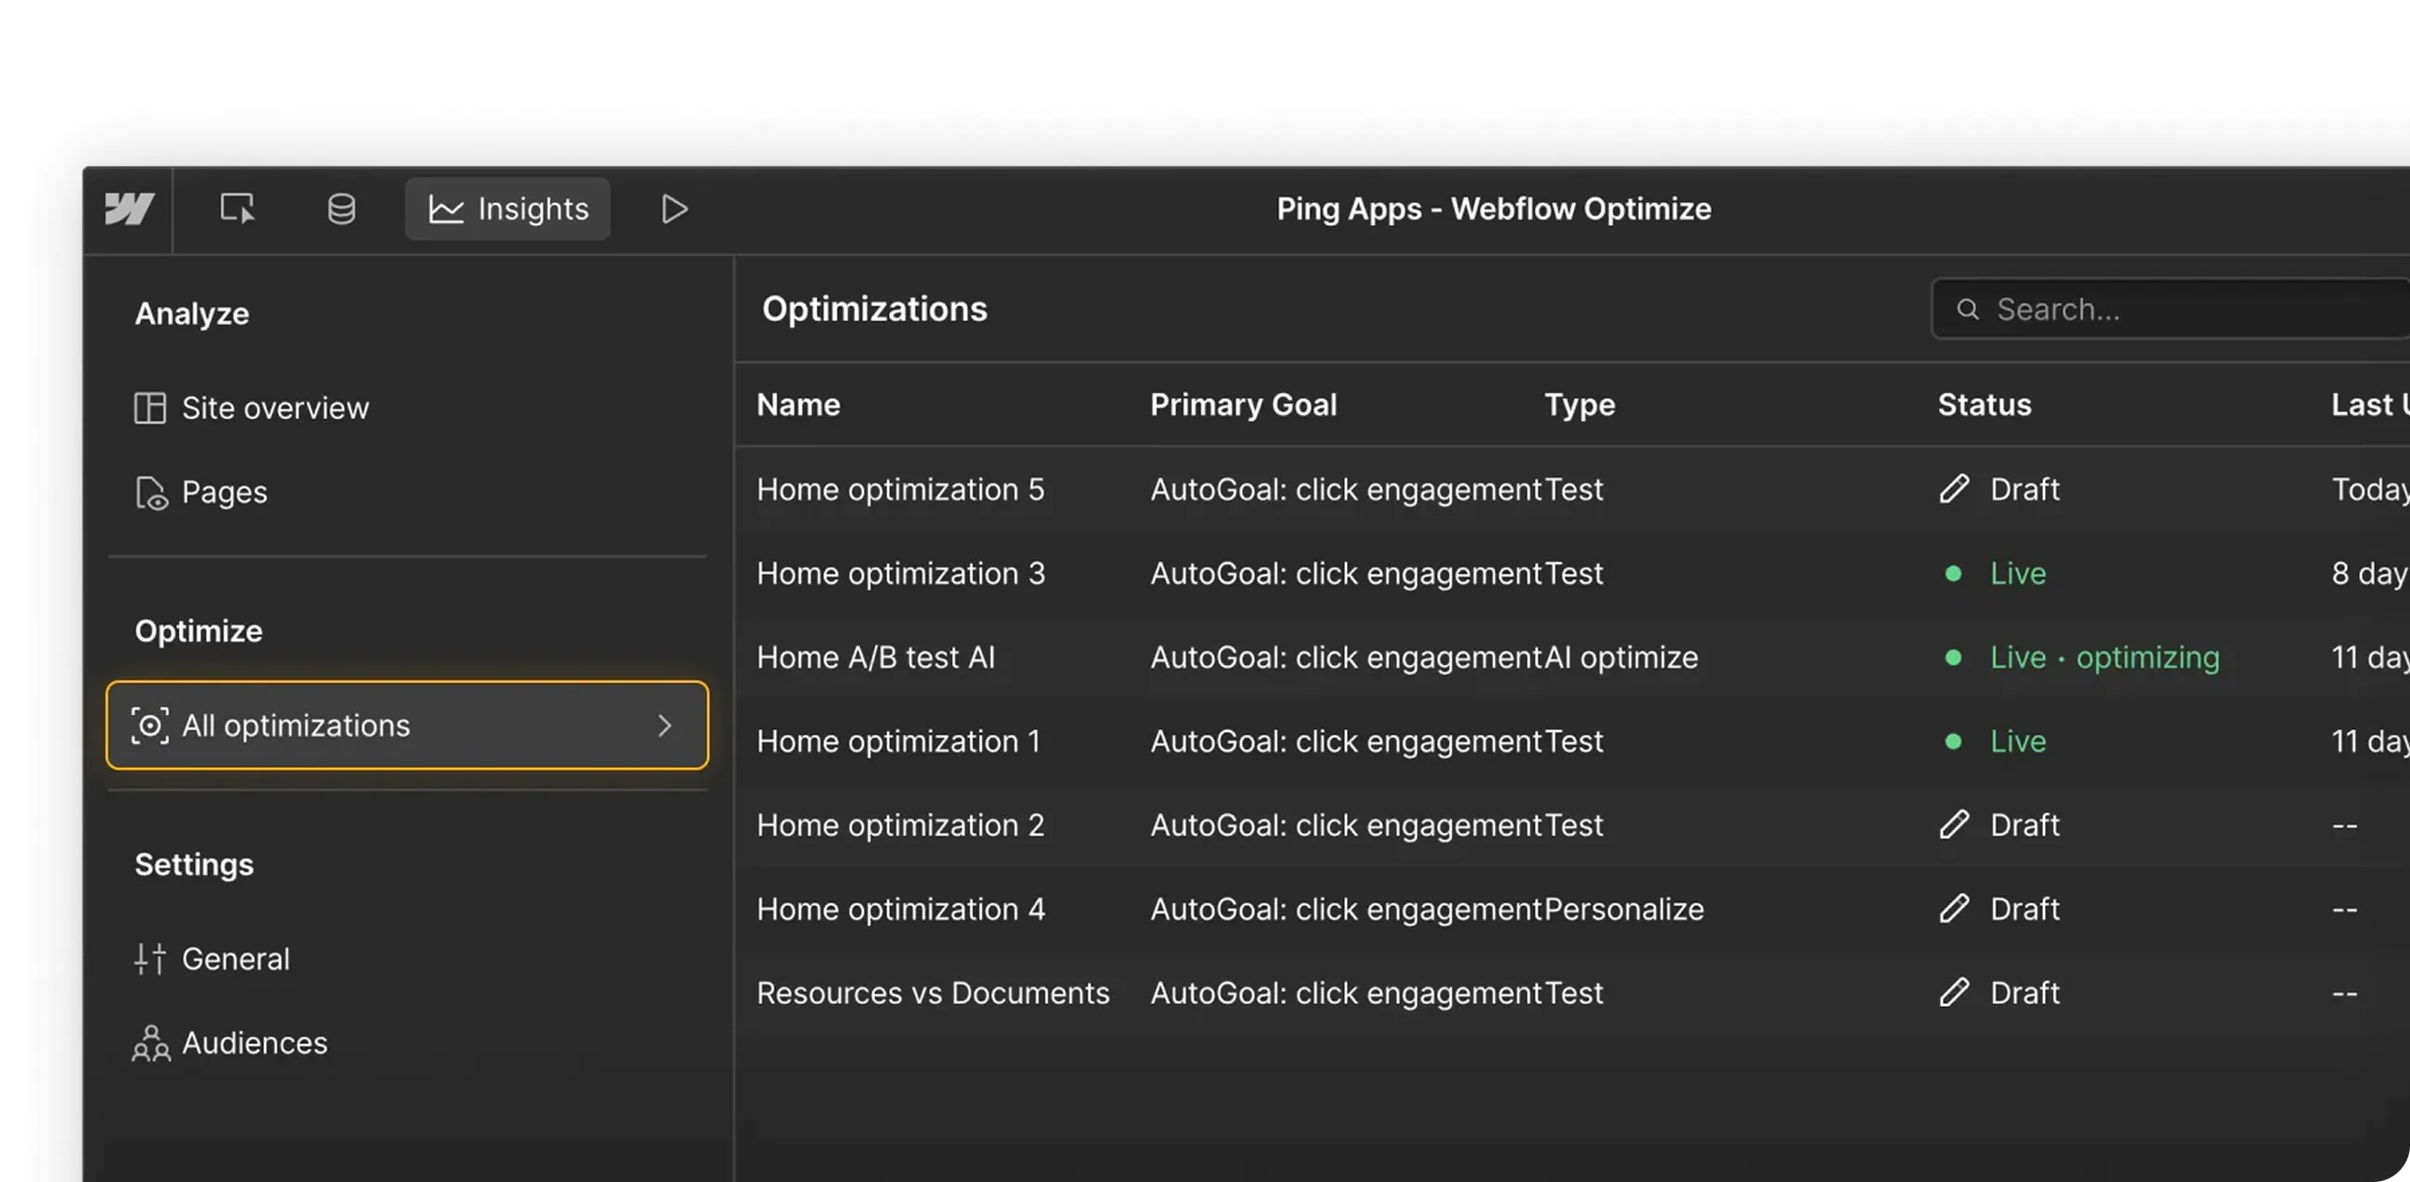
Task: Open the Webflow logo menu
Action: [129, 208]
